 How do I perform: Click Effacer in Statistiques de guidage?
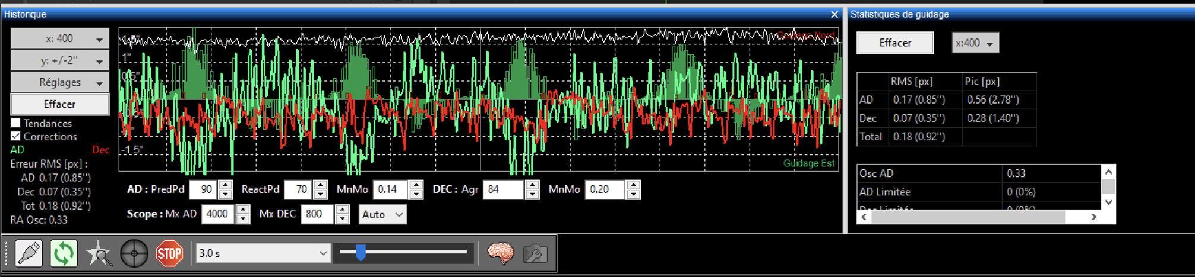(895, 43)
